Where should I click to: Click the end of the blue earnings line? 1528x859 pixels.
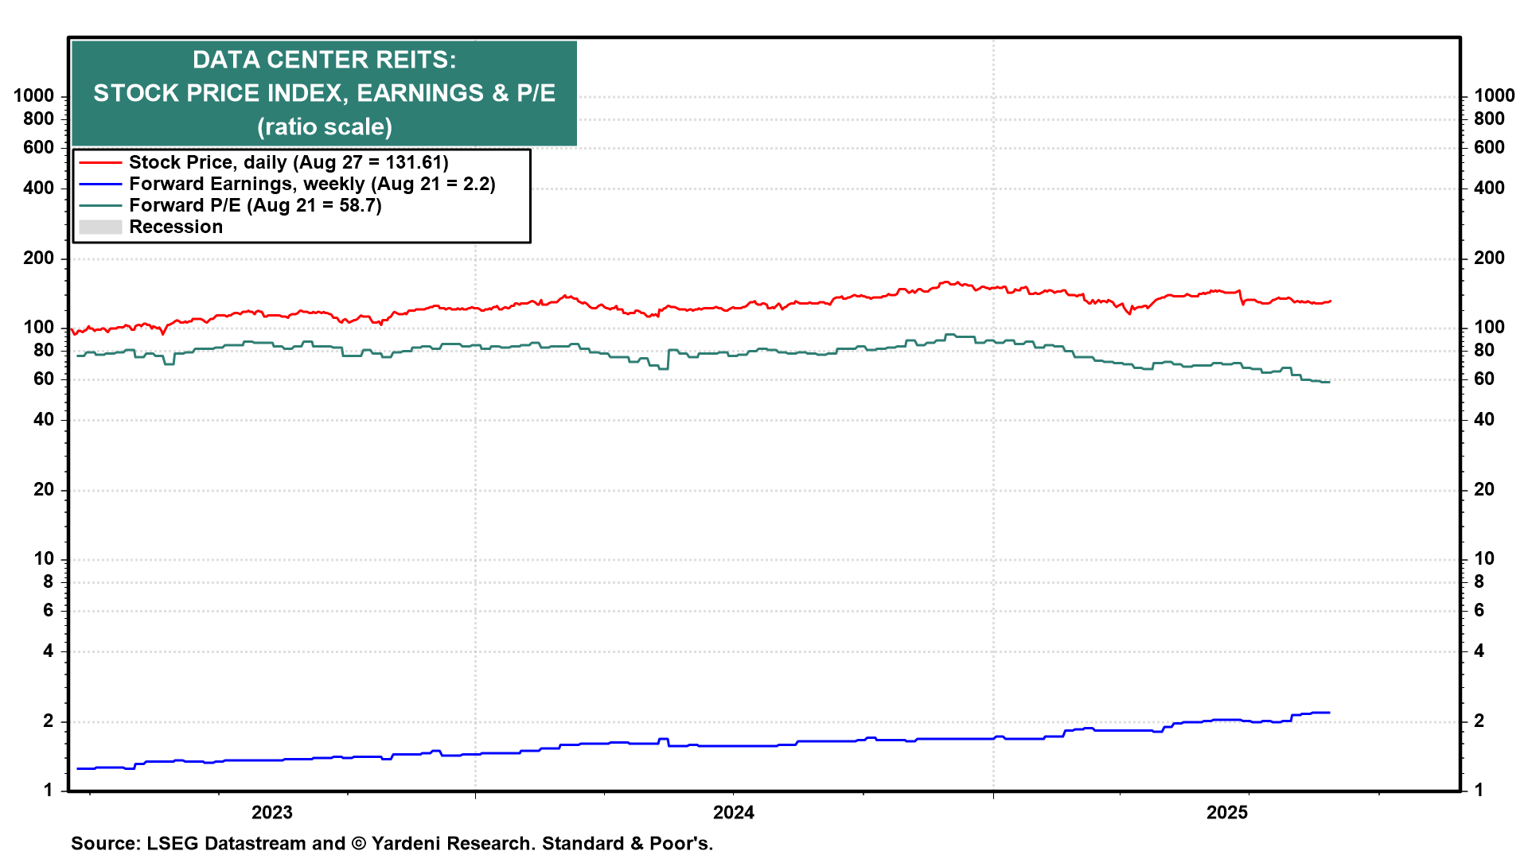coord(1328,713)
